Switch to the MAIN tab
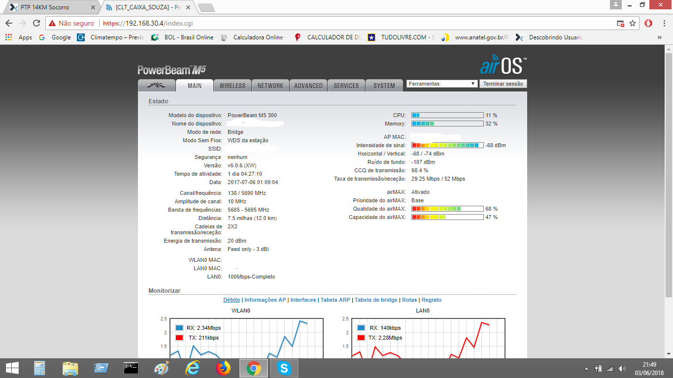Image resolution: width=673 pixels, height=378 pixels. coord(195,86)
